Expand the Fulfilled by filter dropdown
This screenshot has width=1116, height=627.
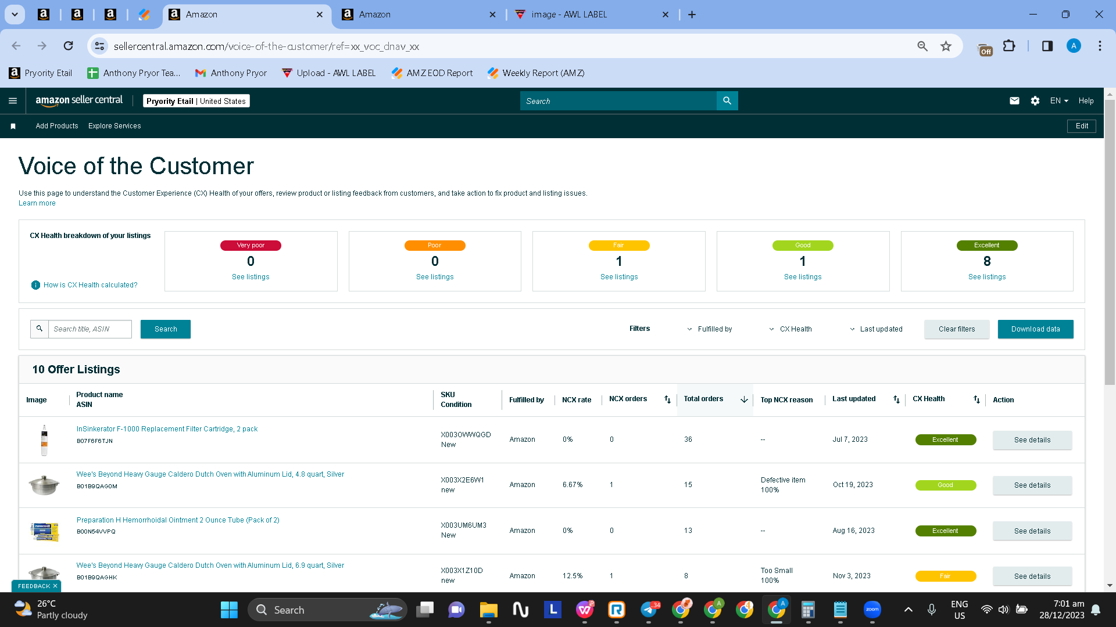pos(710,329)
